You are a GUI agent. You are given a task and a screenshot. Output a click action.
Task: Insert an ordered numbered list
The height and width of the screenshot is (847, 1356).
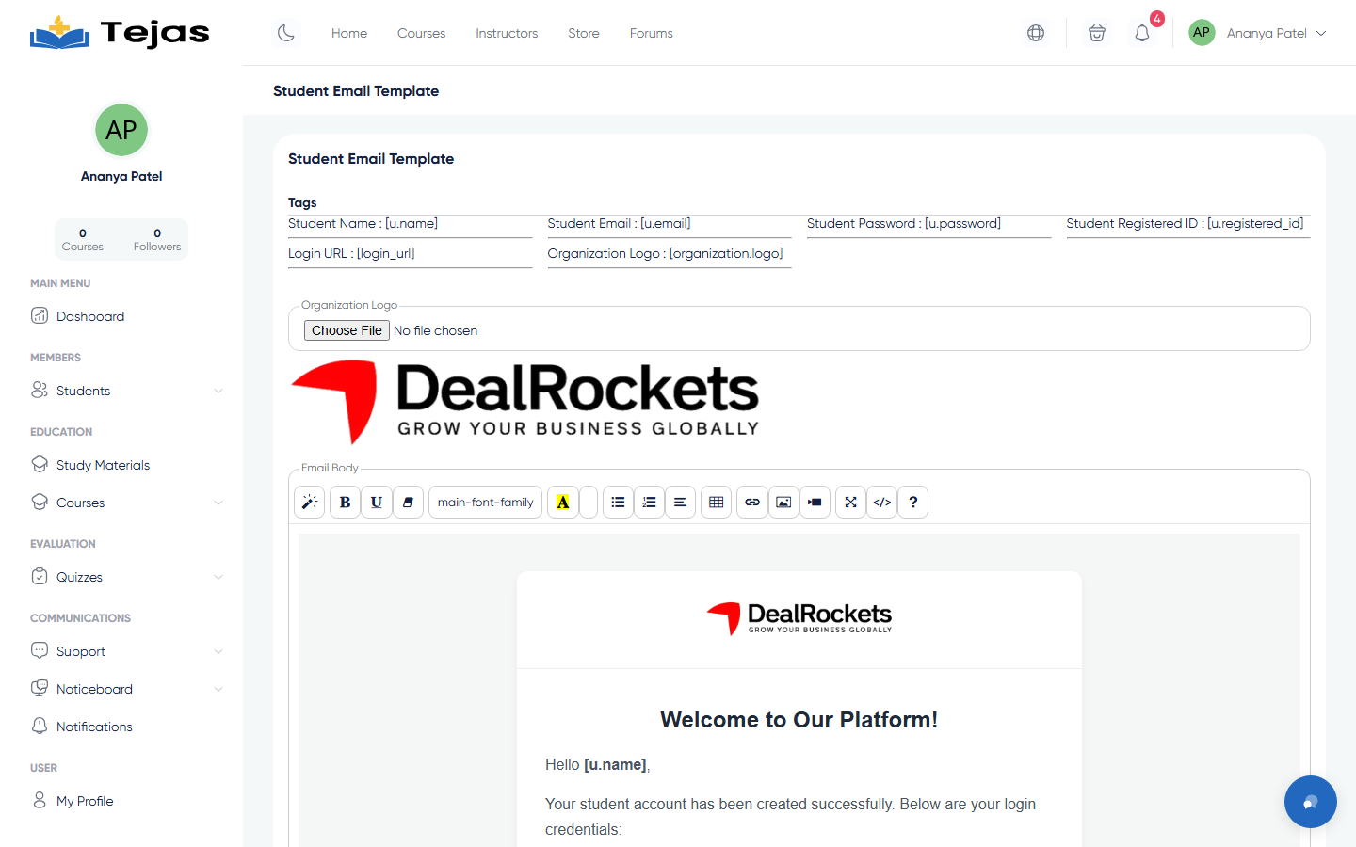649,503
